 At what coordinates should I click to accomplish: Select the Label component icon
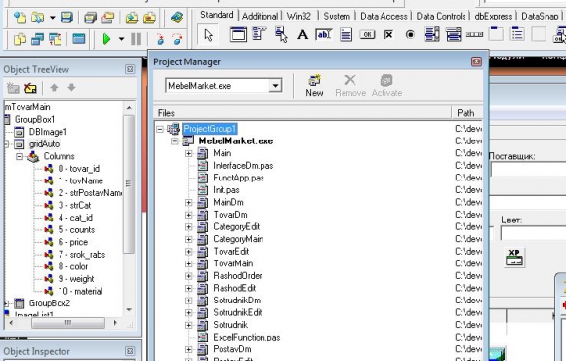click(x=303, y=35)
